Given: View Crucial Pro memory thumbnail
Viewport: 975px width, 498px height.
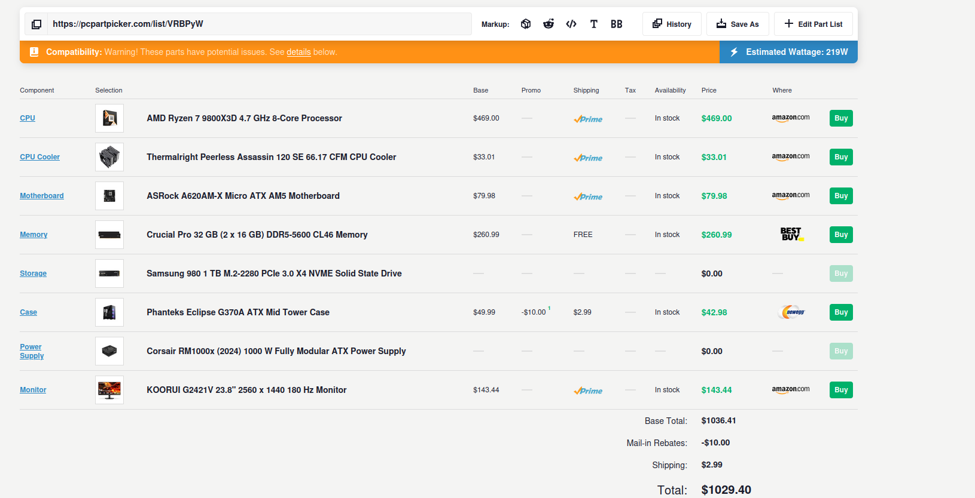Looking at the screenshot, I should pos(109,235).
